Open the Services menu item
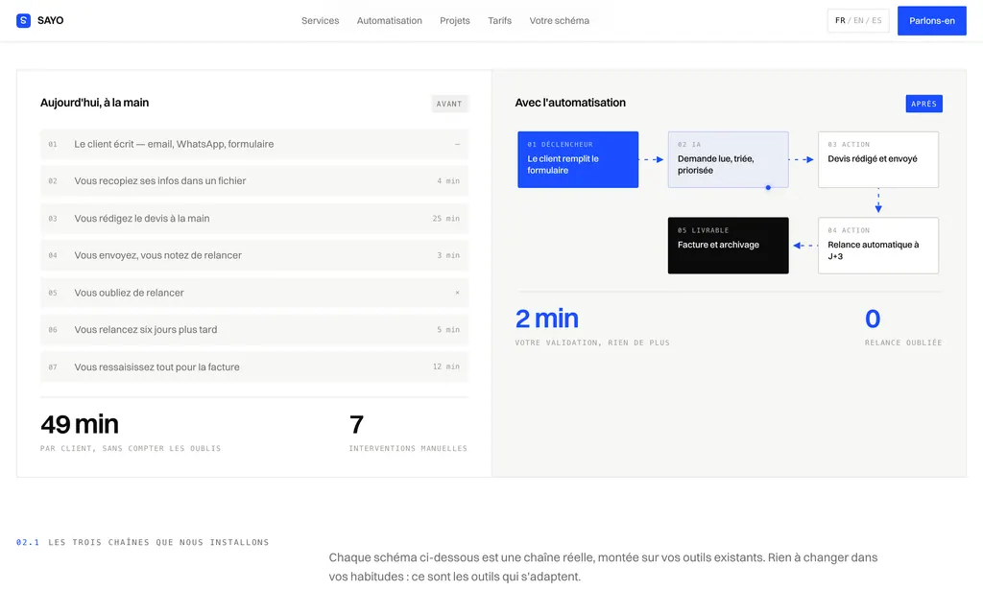Viewport: 983px width, 614px height. (320, 21)
